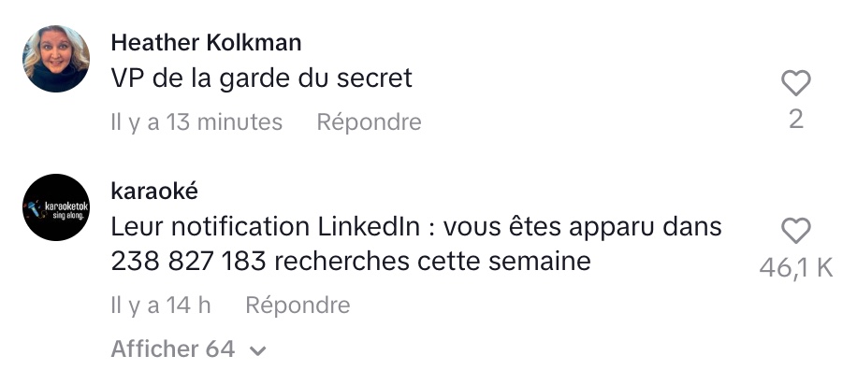
Task: Click the karaoké username
Action: coord(154,191)
